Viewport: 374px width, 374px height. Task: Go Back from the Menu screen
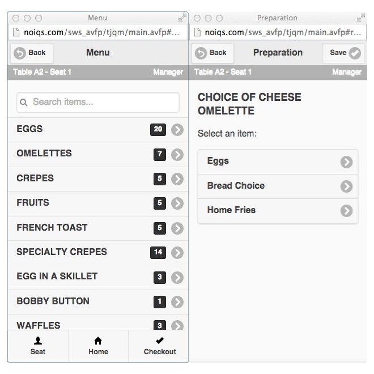coord(31,53)
